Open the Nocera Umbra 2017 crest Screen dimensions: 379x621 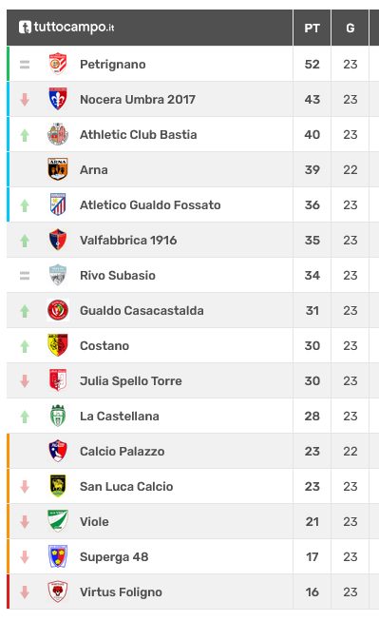(x=58, y=99)
